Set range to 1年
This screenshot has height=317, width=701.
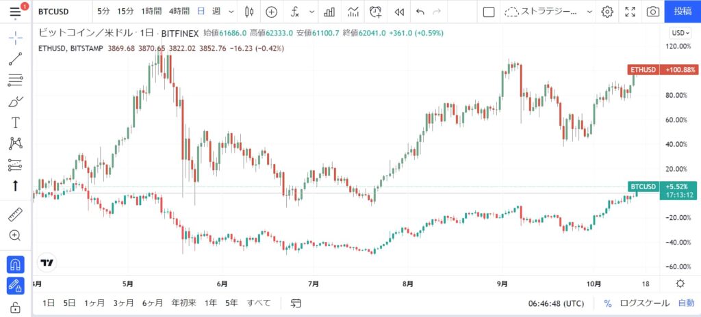coord(211,303)
